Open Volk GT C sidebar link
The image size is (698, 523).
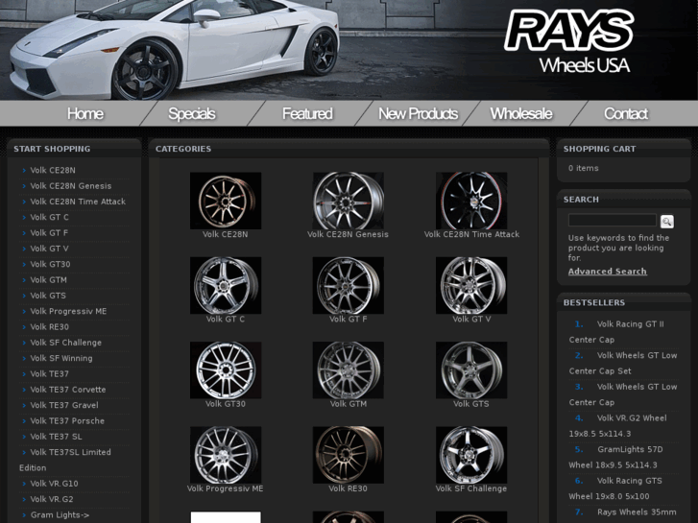(x=49, y=217)
